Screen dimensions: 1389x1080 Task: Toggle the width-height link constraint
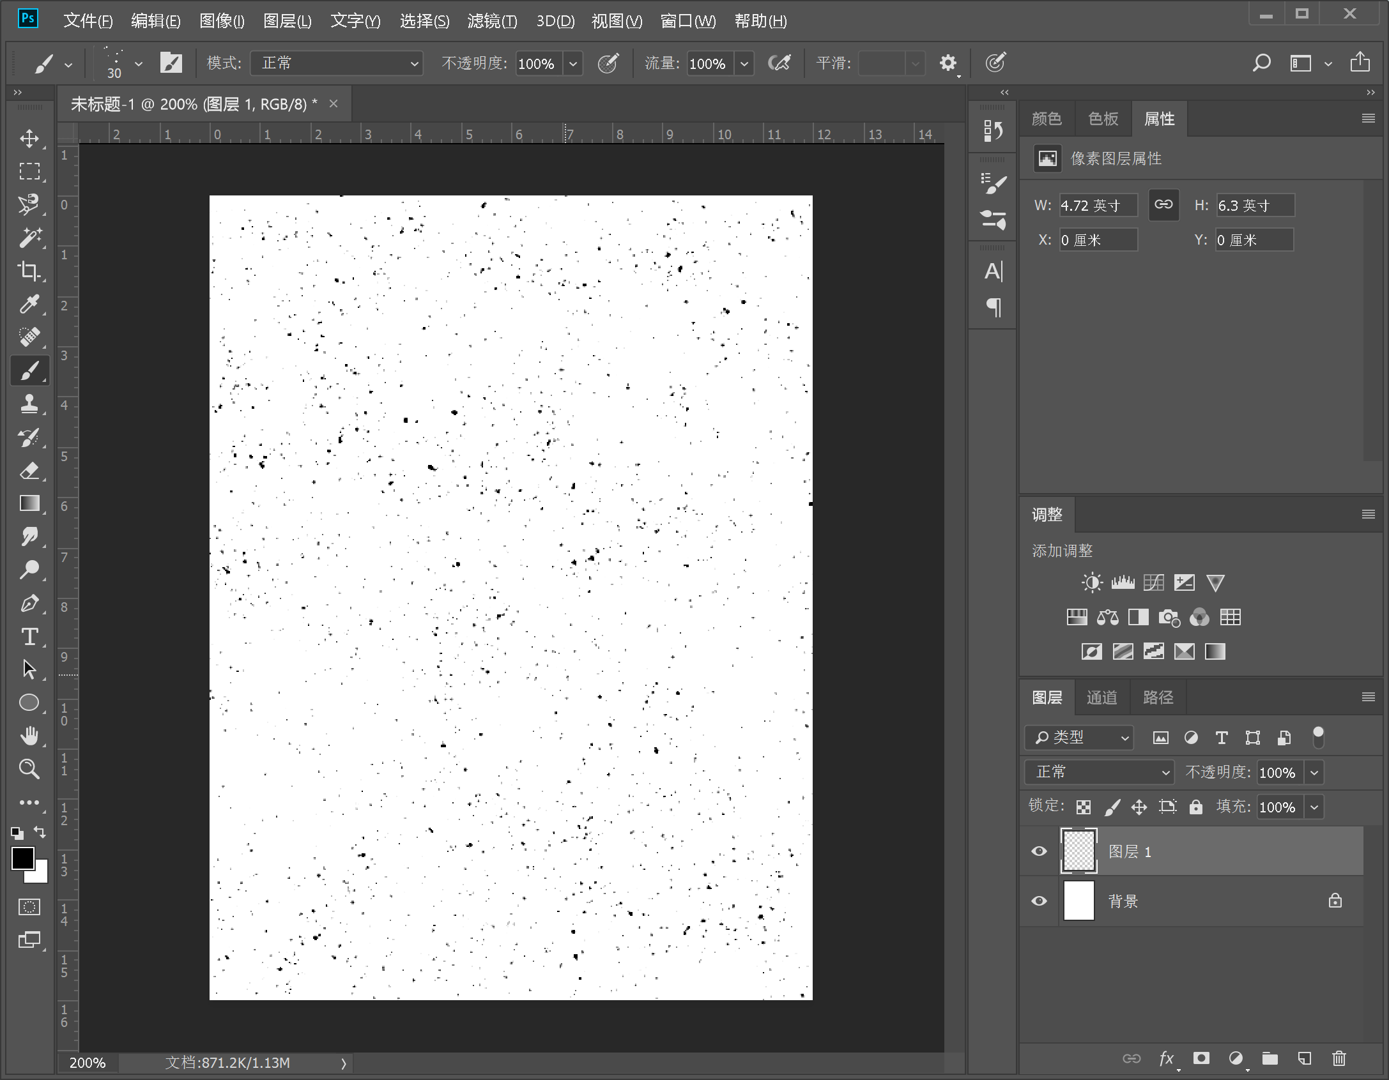click(x=1163, y=204)
